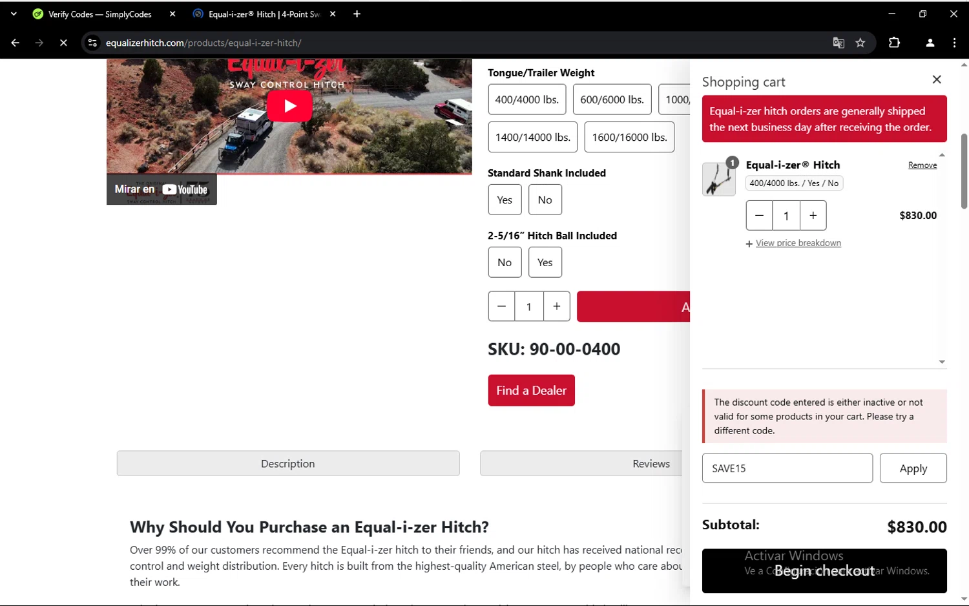Open the browser profile icon
Screen dimensions: 969x606
click(930, 43)
